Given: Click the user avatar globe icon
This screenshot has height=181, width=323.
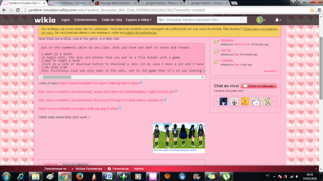Looking at the screenshot, I should 259,20.
